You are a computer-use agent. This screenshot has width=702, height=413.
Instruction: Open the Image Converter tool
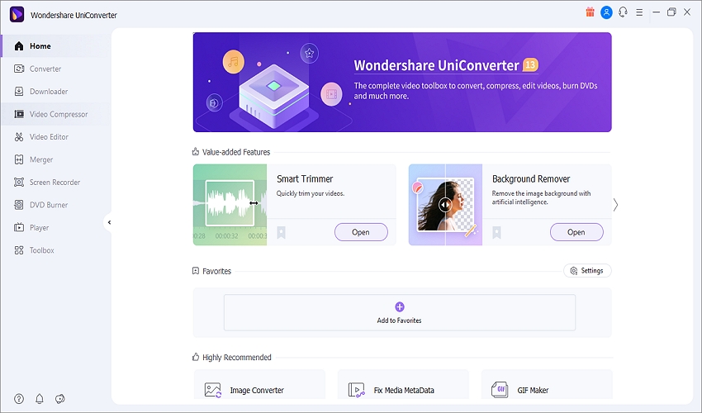pos(259,385)
